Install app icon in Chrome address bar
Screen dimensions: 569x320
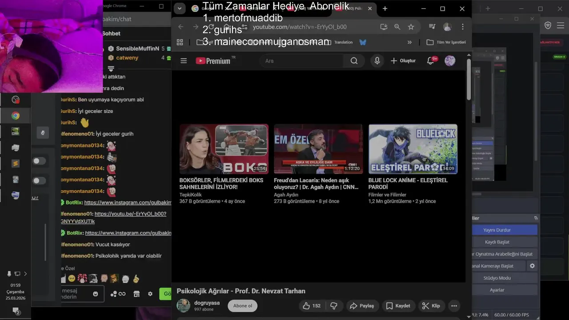click(x=384, y=27)
